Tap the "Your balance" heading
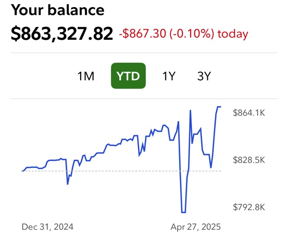This screenshot has height=247, width=288. [x=57, y=10]
